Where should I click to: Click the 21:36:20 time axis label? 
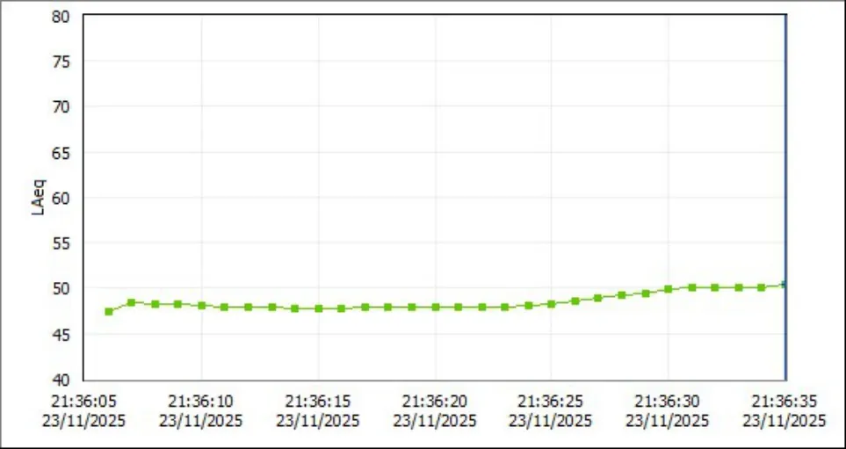(x=434, y=401)
